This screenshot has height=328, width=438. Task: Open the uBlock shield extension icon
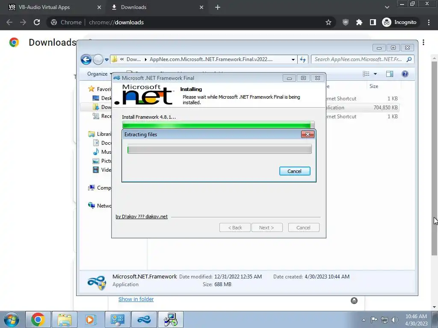tap(346, 22)
